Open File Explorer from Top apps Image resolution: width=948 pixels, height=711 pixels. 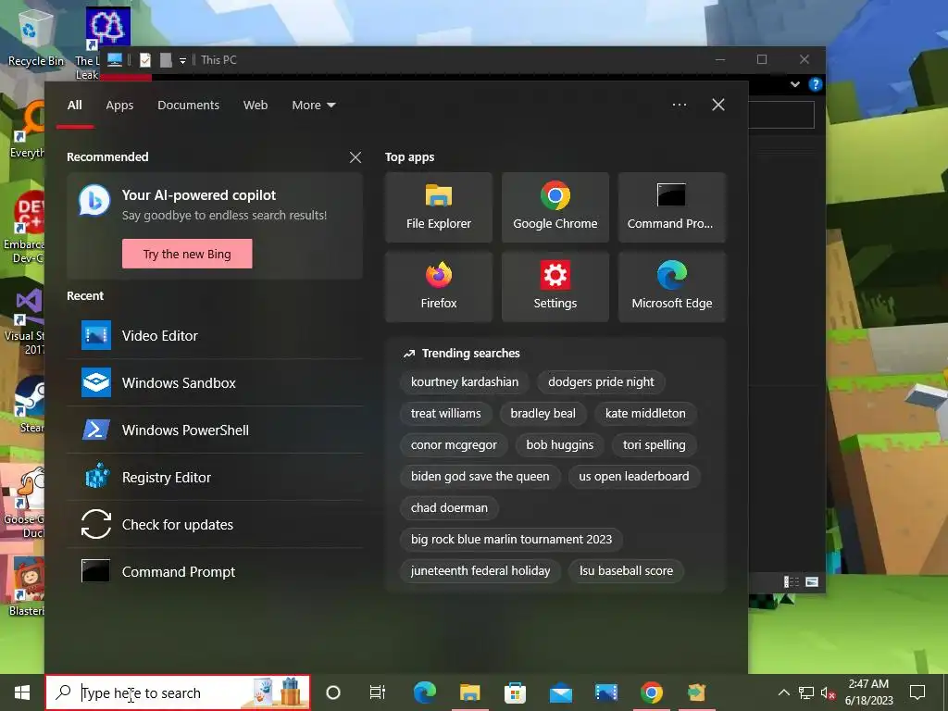tap(438, 207)
